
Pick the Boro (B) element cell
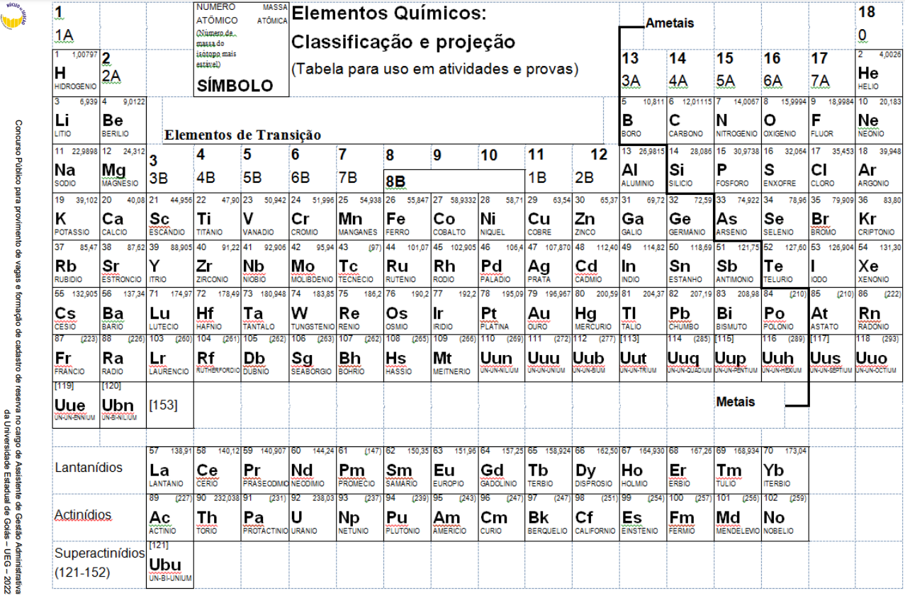coord(643,120)
